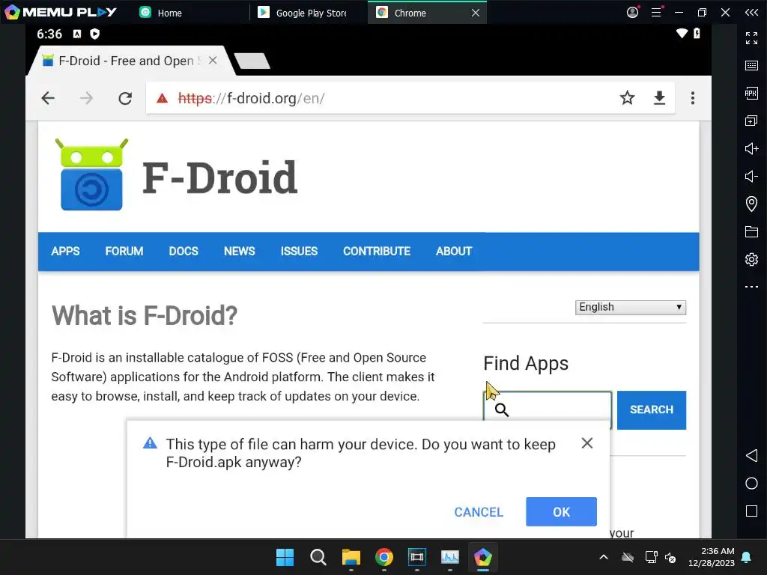Open Windows notification bell
767x575 pixels.
[x=747, y=557]
